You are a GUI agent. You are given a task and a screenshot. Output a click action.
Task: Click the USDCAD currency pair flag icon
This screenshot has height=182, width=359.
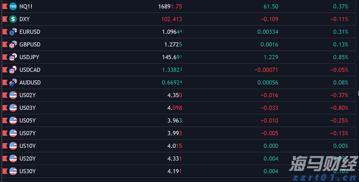coord(13,70)
